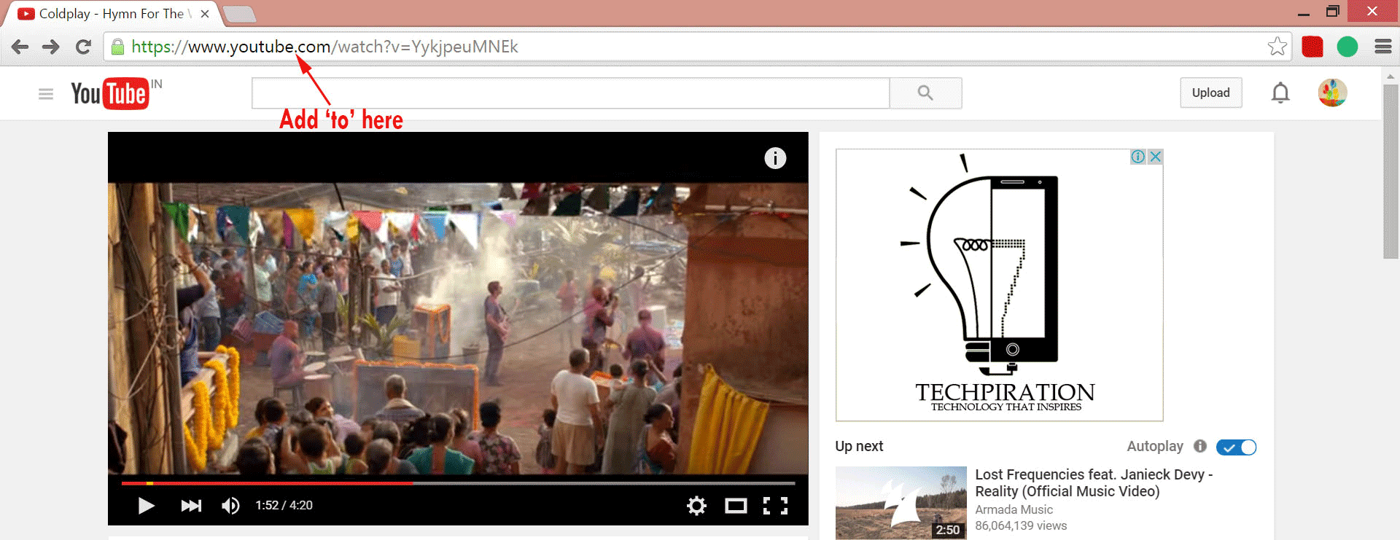The image size is (1400, 540).
Task: Open a new browser tab
Action: (238, 14)
